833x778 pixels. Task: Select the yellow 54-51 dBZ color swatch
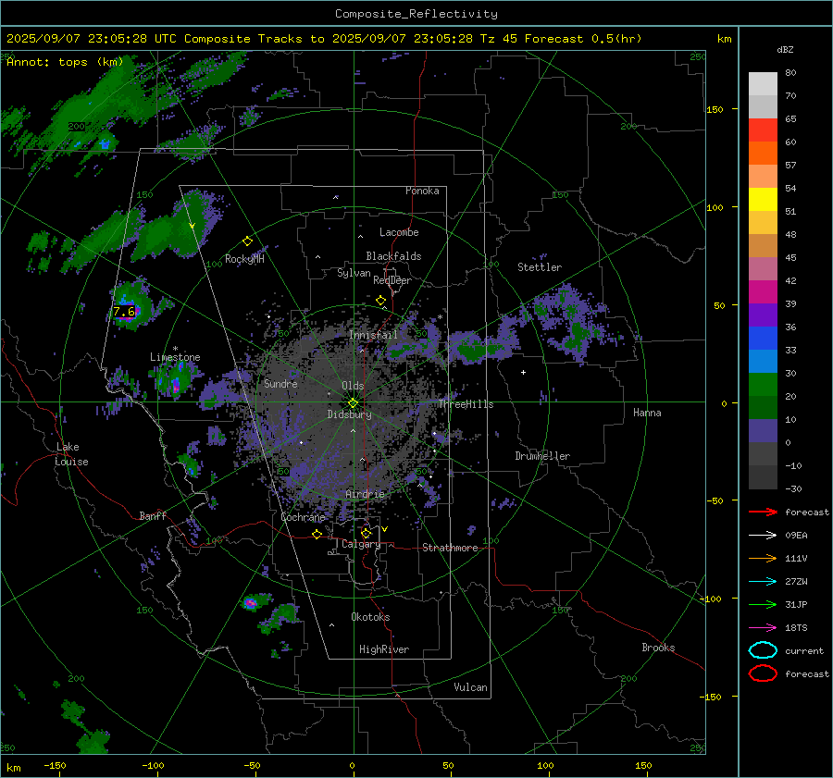tap(763, 200)
